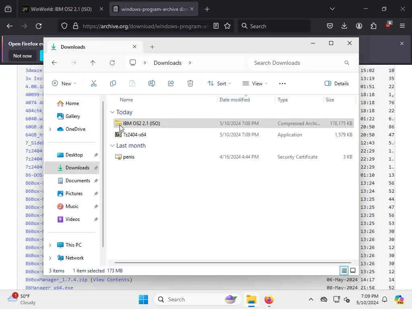
Task: Select the IBM OS2 2.1 (ISO) archive
Action: coord(234,123)
